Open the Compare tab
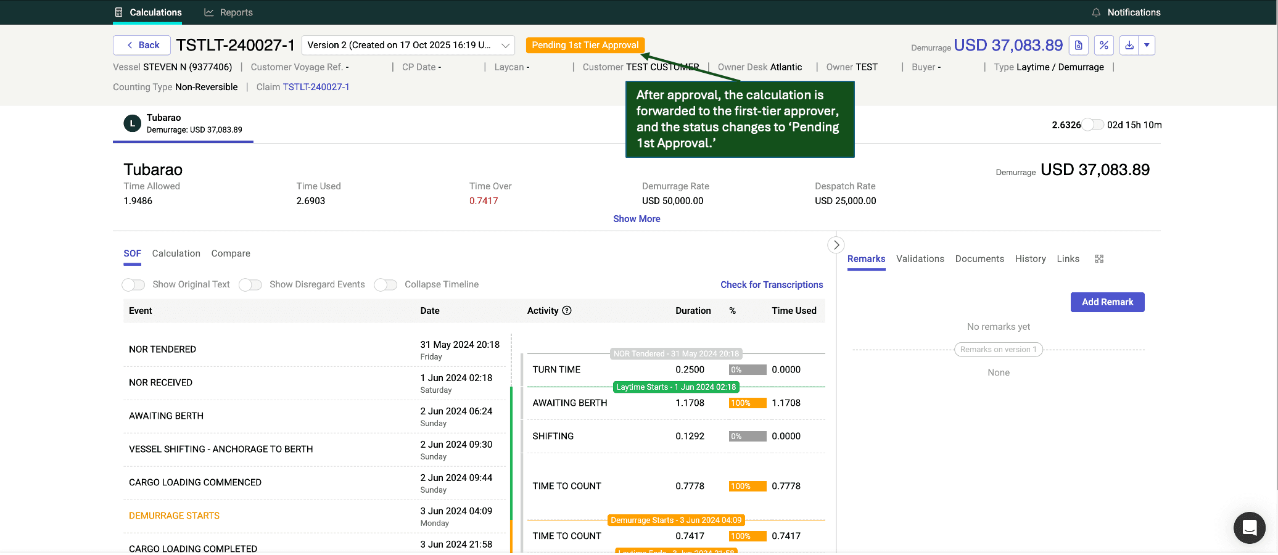The width and height of the screenshot is (1278, 555). [231, 253]
